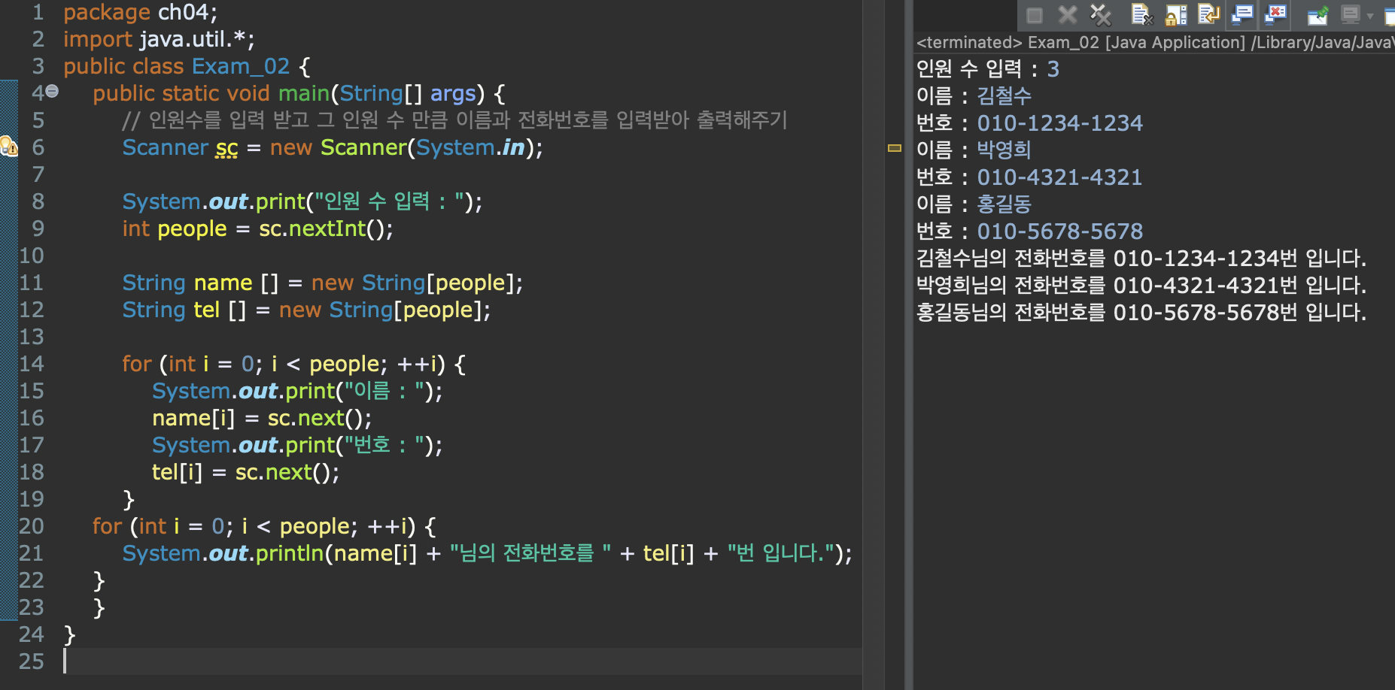Click console input value 박영희
Image resolution: width=1395 pixels, height=690 pixels.
tap(1004, 150)
